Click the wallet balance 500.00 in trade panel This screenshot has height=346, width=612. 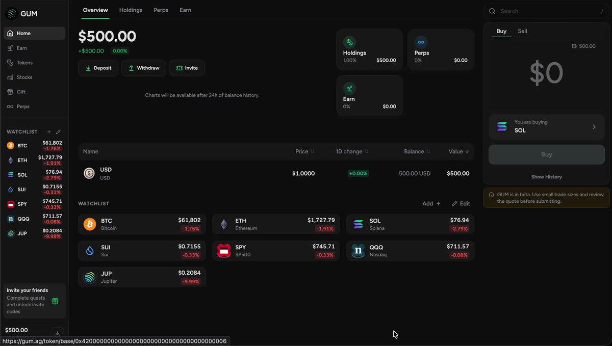click(584, 46)
